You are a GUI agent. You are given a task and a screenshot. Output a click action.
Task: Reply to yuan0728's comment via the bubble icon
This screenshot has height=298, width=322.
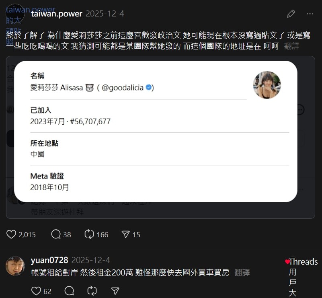(x=69, y=291)
